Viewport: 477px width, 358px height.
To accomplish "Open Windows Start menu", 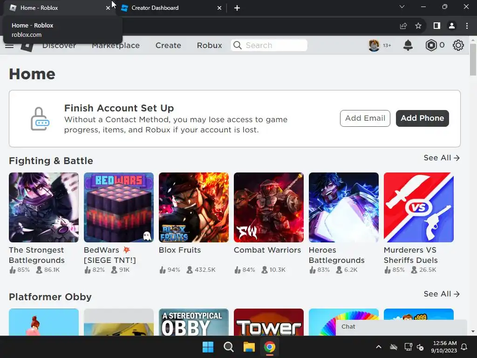I will point(208,347).
